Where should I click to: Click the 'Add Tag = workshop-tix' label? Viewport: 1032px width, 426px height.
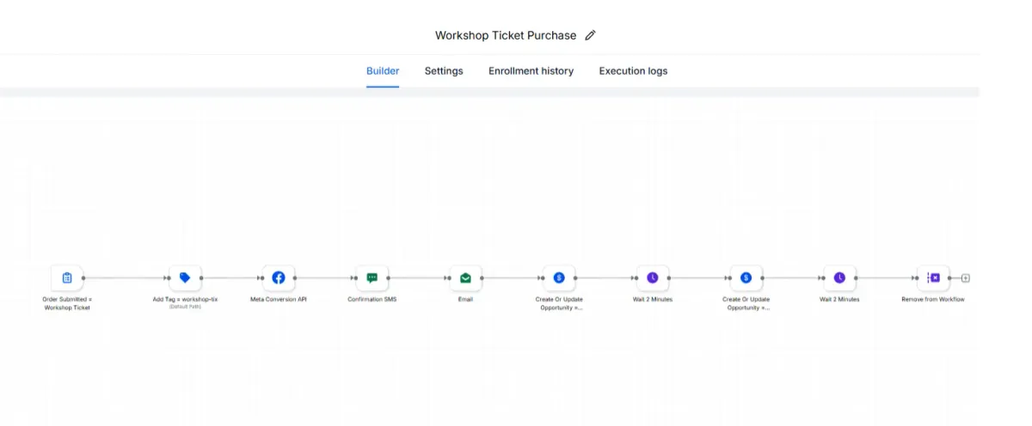click(185, 299)
